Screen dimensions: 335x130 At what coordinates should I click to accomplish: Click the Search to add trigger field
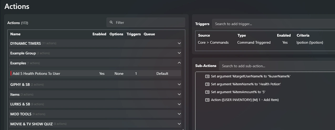[274, 24]
